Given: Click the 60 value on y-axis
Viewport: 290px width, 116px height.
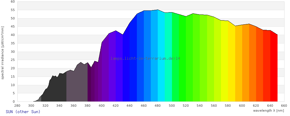Looking at the screenshot, I should (x=12, y=1).
